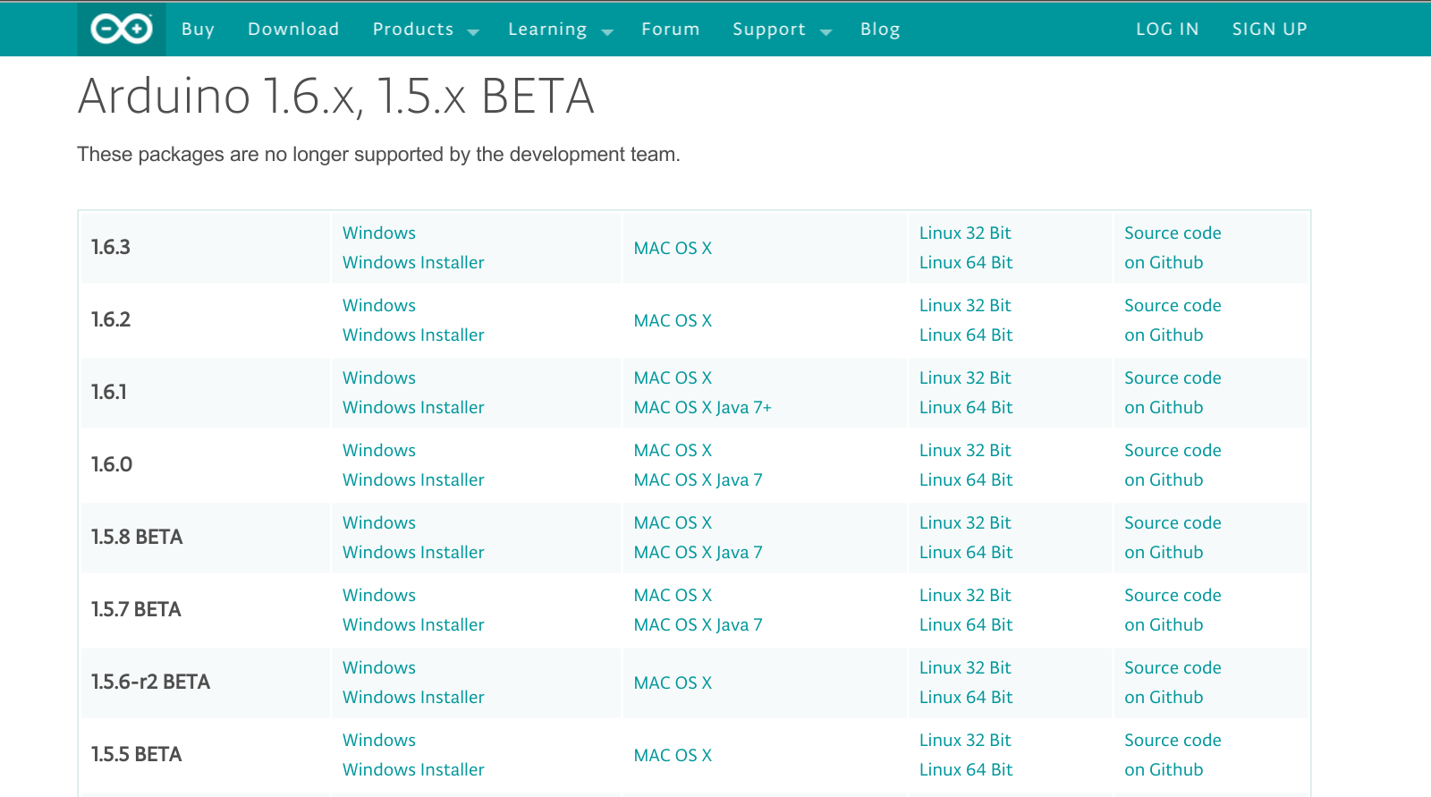1431x797 pixels.
Task: Open the Buy menu item
Action: coord(198,30)
